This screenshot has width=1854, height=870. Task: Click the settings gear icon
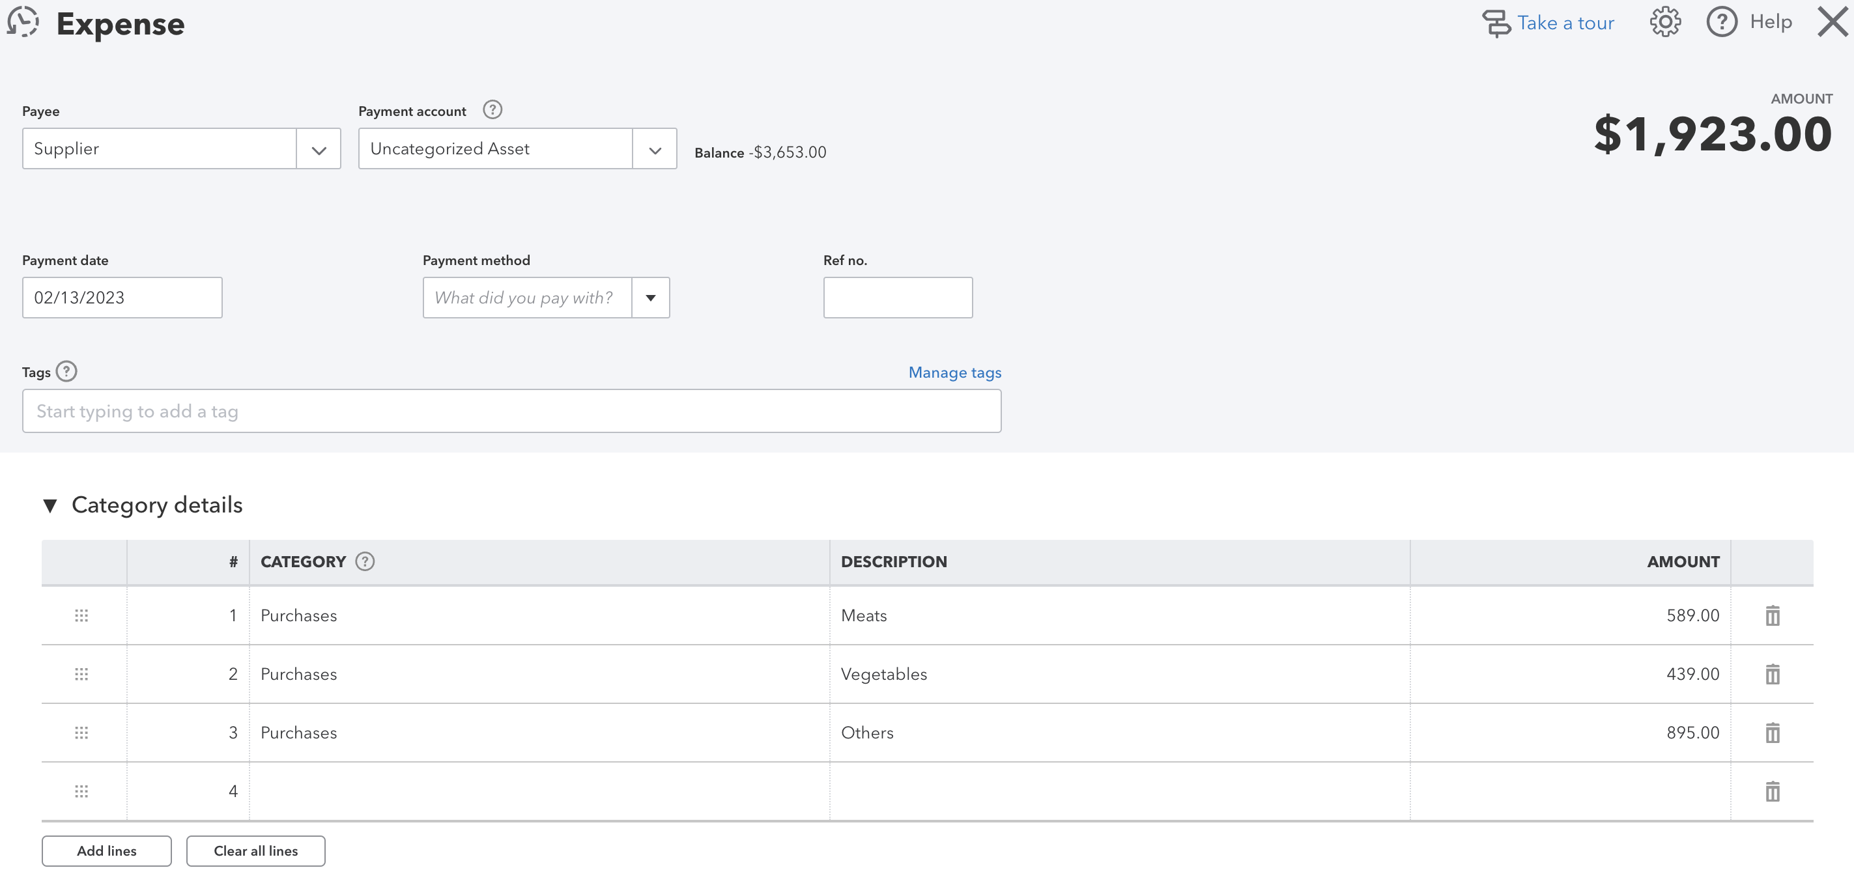pyautogui.click(x=1664, y=21)
